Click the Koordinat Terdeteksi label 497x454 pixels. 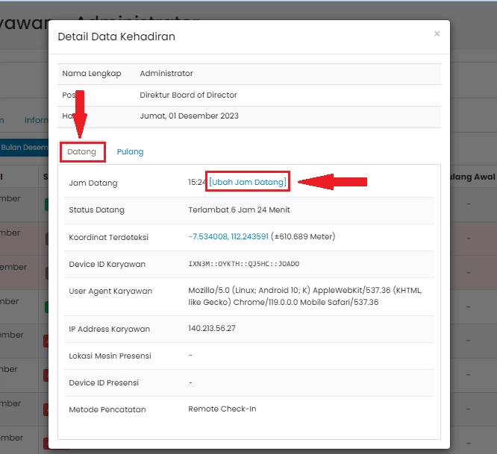tap(108, 237)
